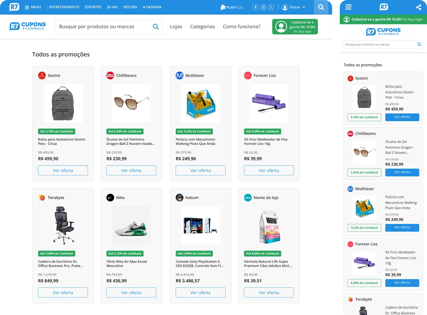Open the Categorias page
The height and width of the screenshot is (315, 427).
click(x=202, y=27)
